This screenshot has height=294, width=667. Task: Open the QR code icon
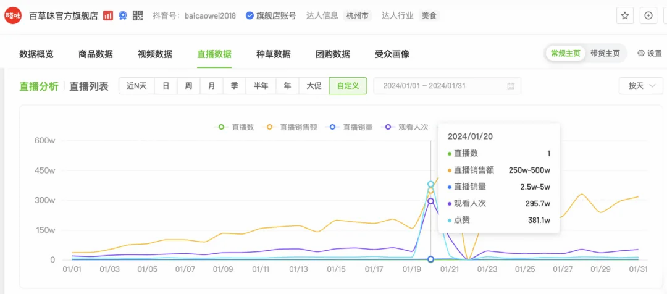coord(138,15)
